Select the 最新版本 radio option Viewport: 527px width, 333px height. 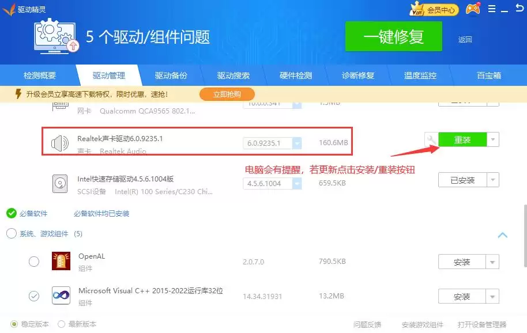click(61, 324)
